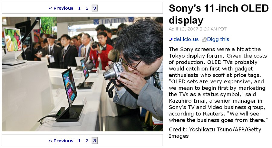Select current page 3 in the top pagination
This screenshot has height=148, width=272.
[x=95, y=8]
